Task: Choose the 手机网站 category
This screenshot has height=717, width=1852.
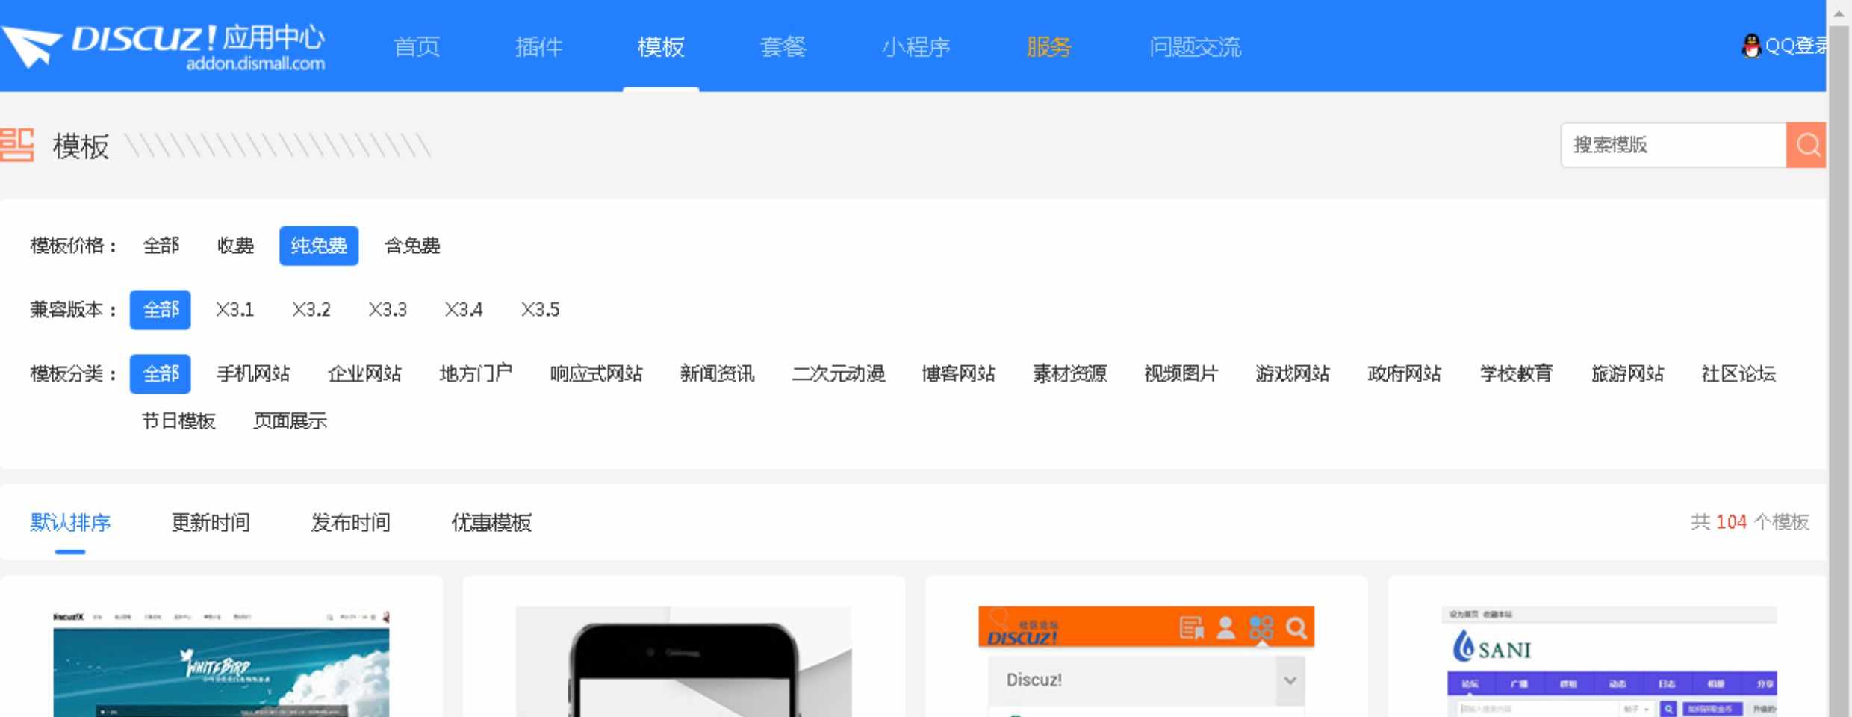Action: coord(253,374)
